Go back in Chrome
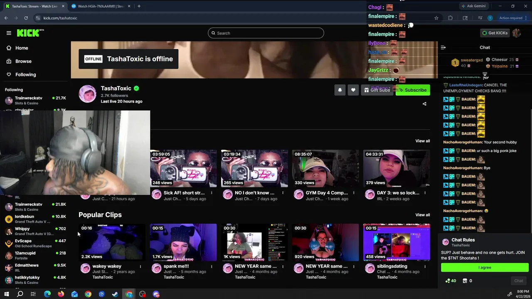This screenshot has height=299, width=532. click(6, 18)
